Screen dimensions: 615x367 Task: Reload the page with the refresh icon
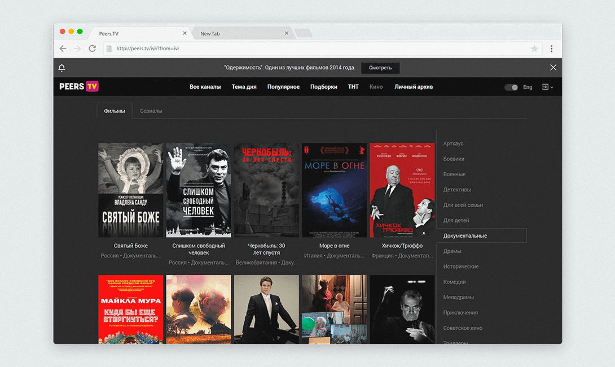pos(92,49)
